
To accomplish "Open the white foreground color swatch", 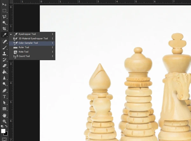I will point(3,131).
